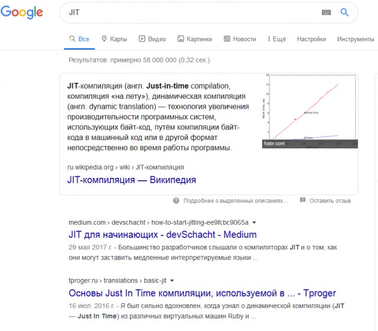
Task: Click the results count text
Action: (x=139, y=60)
